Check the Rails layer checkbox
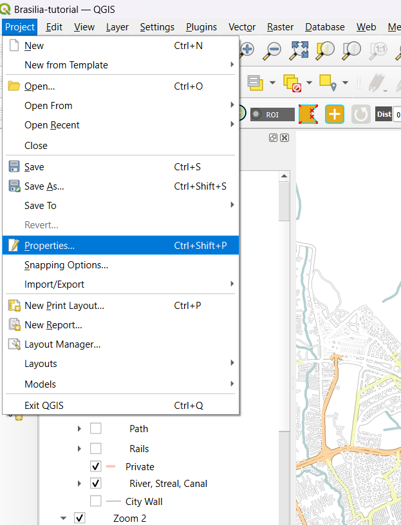 pyautogui.click(x=95, y=448)
